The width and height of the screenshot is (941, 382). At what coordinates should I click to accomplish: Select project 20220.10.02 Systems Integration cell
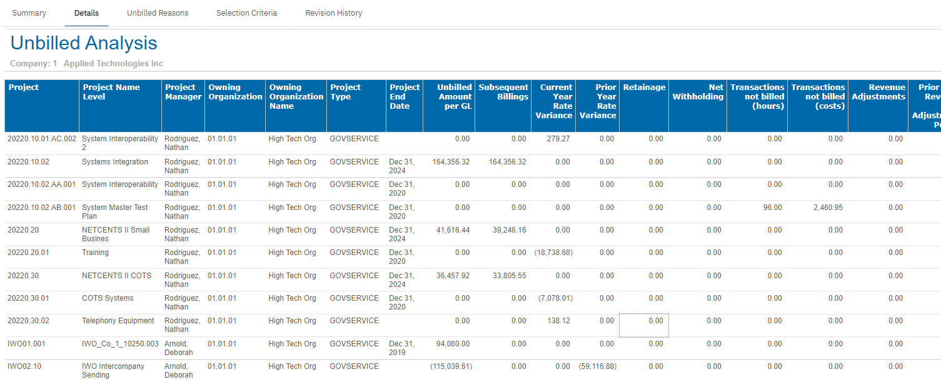115,162
